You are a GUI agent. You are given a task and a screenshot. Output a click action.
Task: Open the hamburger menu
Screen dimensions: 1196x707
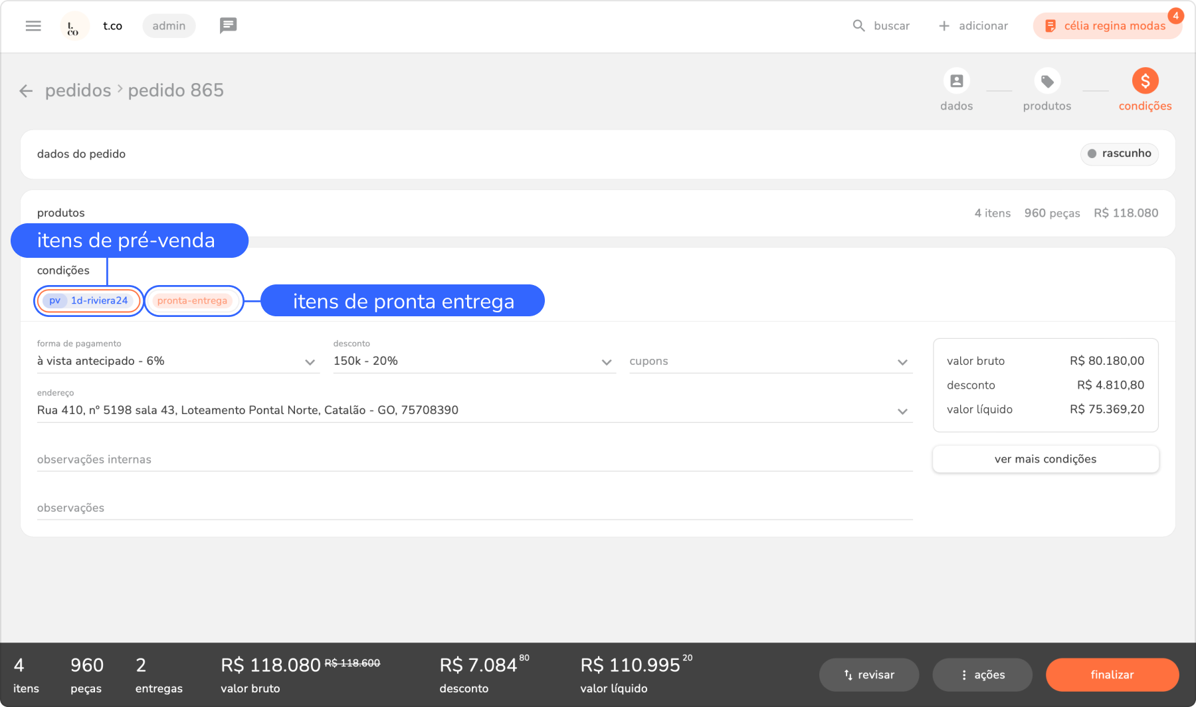coord(33,26)
